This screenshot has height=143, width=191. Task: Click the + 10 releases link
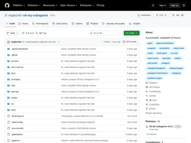tap(151, 134)
